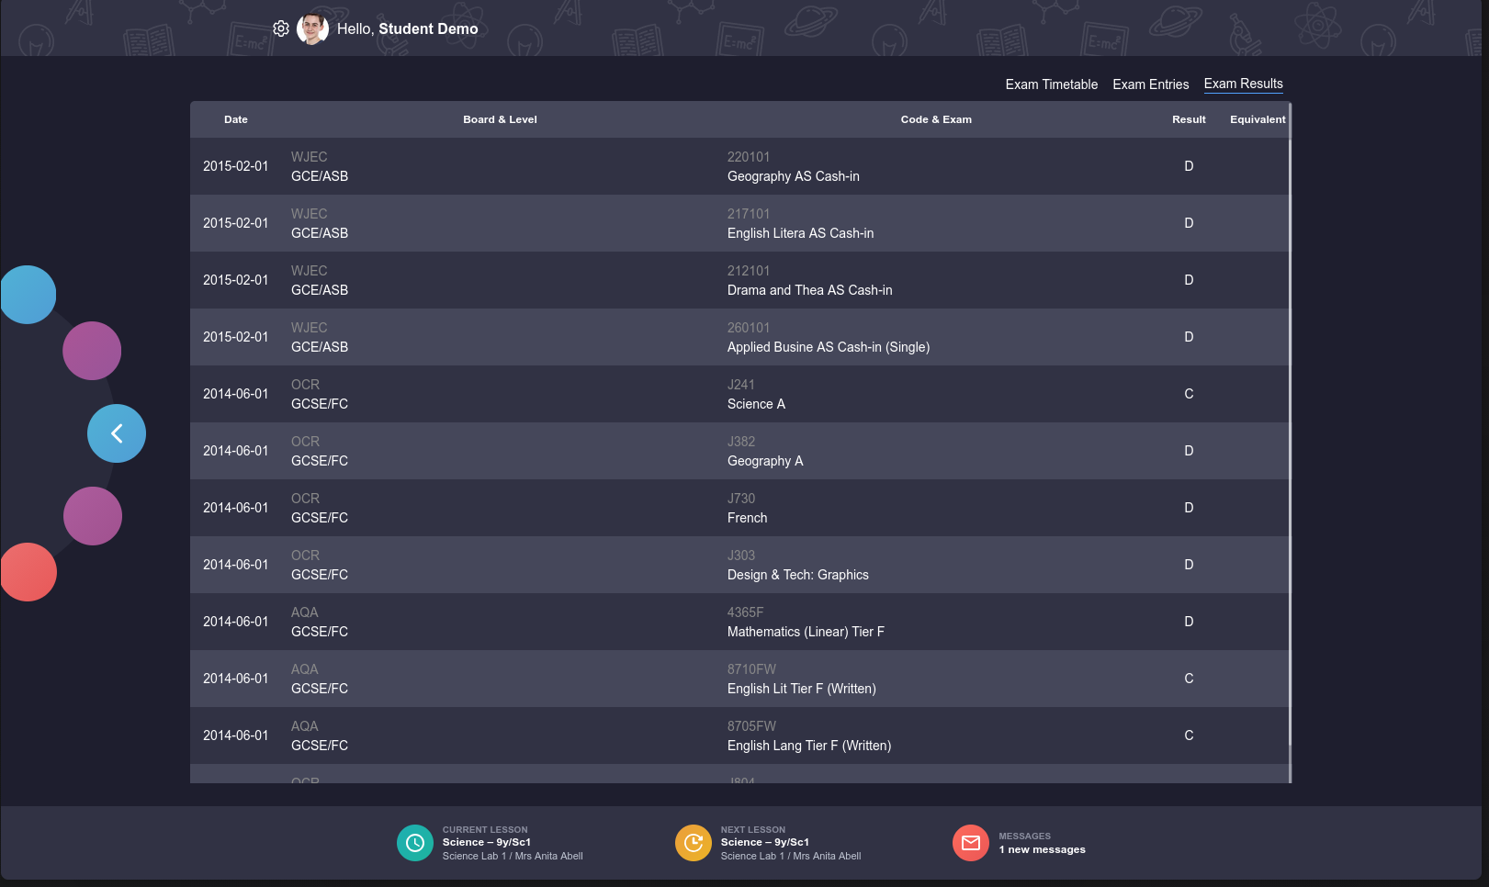Click the red circle at bottom of side menu
This screenshot has height=887, width=1489.
tap(28, 572)
